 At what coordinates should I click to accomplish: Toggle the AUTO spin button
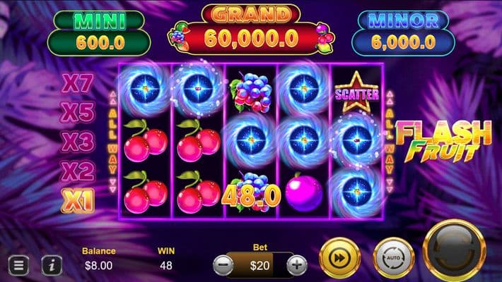(x=393, y=258)
